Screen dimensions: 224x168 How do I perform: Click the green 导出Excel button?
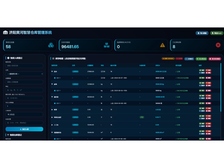pos(217,33)
